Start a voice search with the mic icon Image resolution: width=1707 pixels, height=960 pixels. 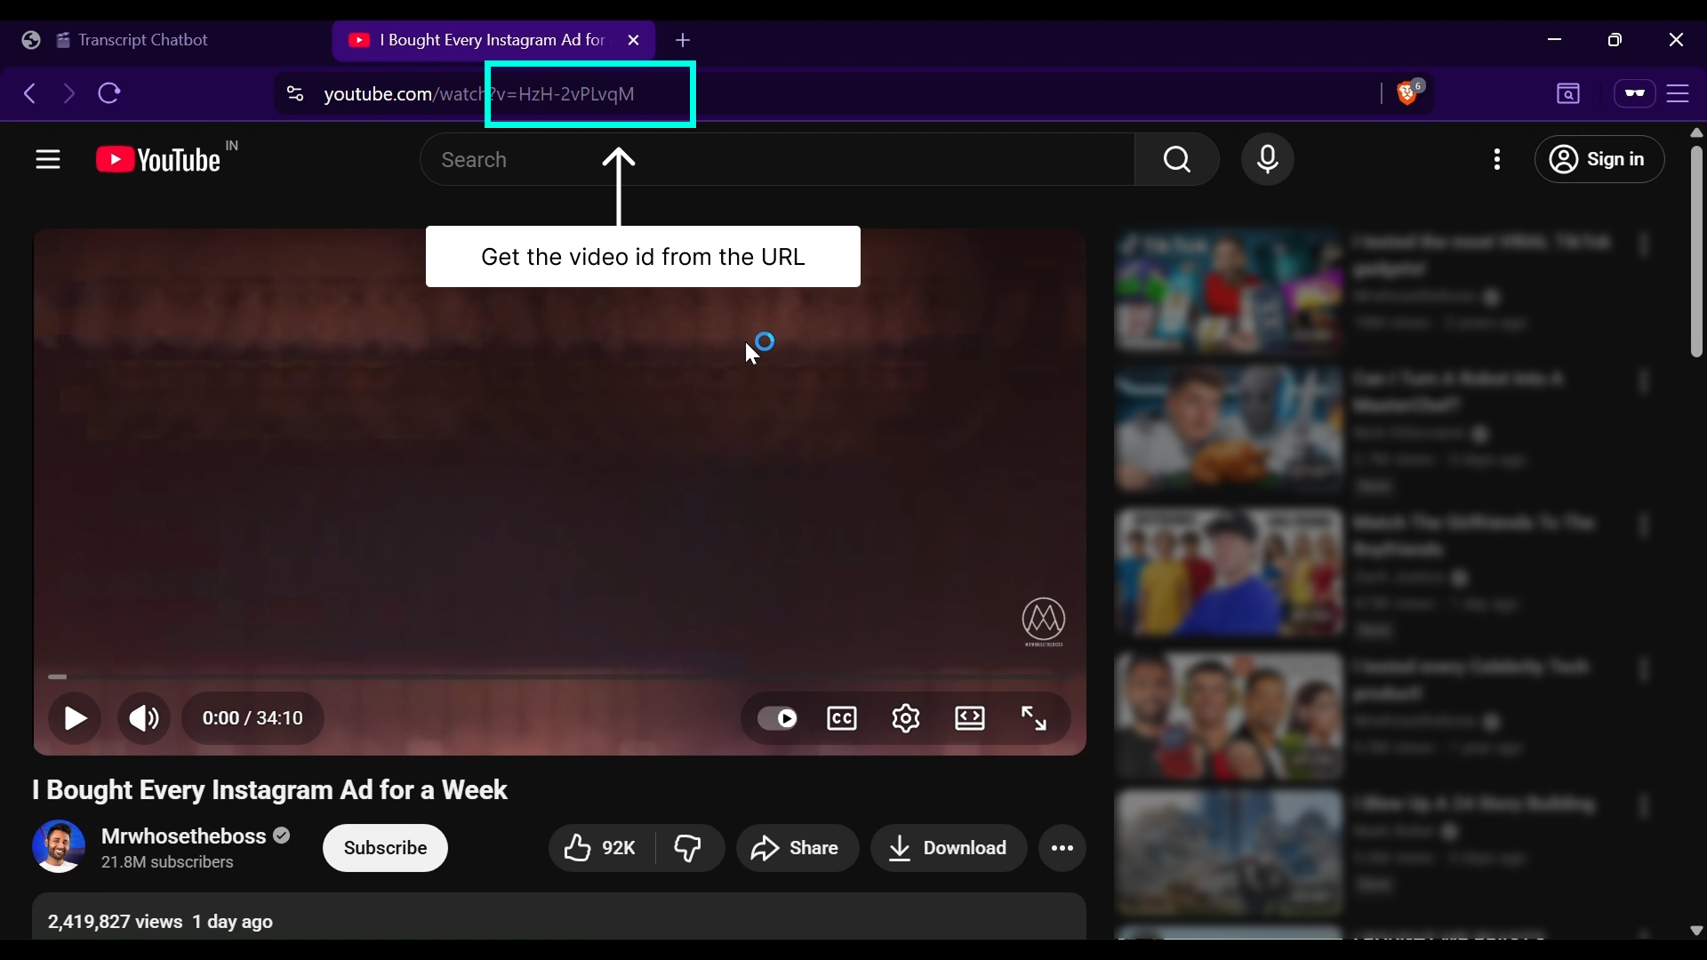point(1267,159)
